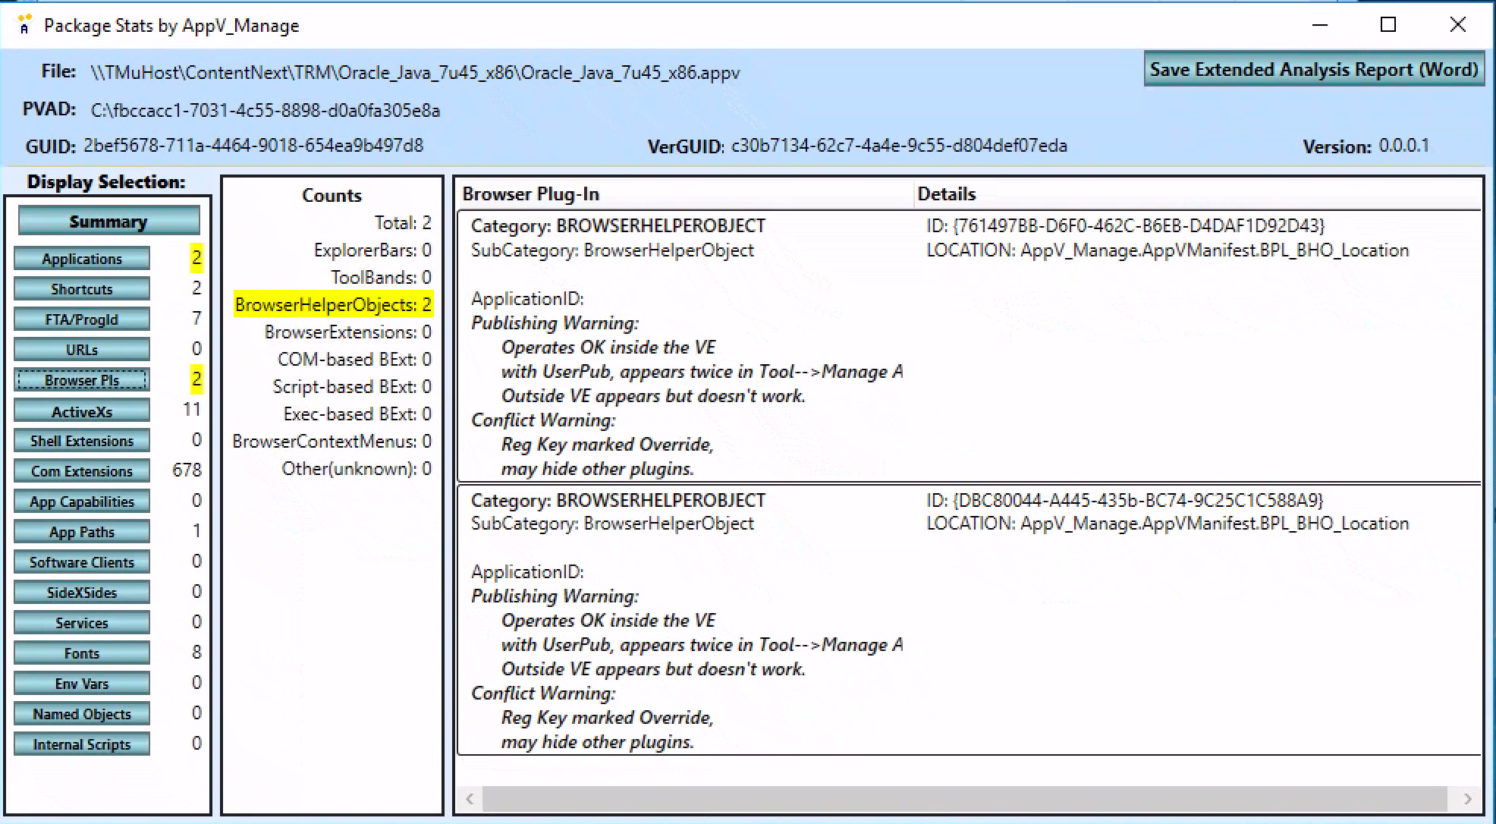
Task: Click the COM-based BExt: 0 count
Action: pyautogui.click(x=354, y=359)
